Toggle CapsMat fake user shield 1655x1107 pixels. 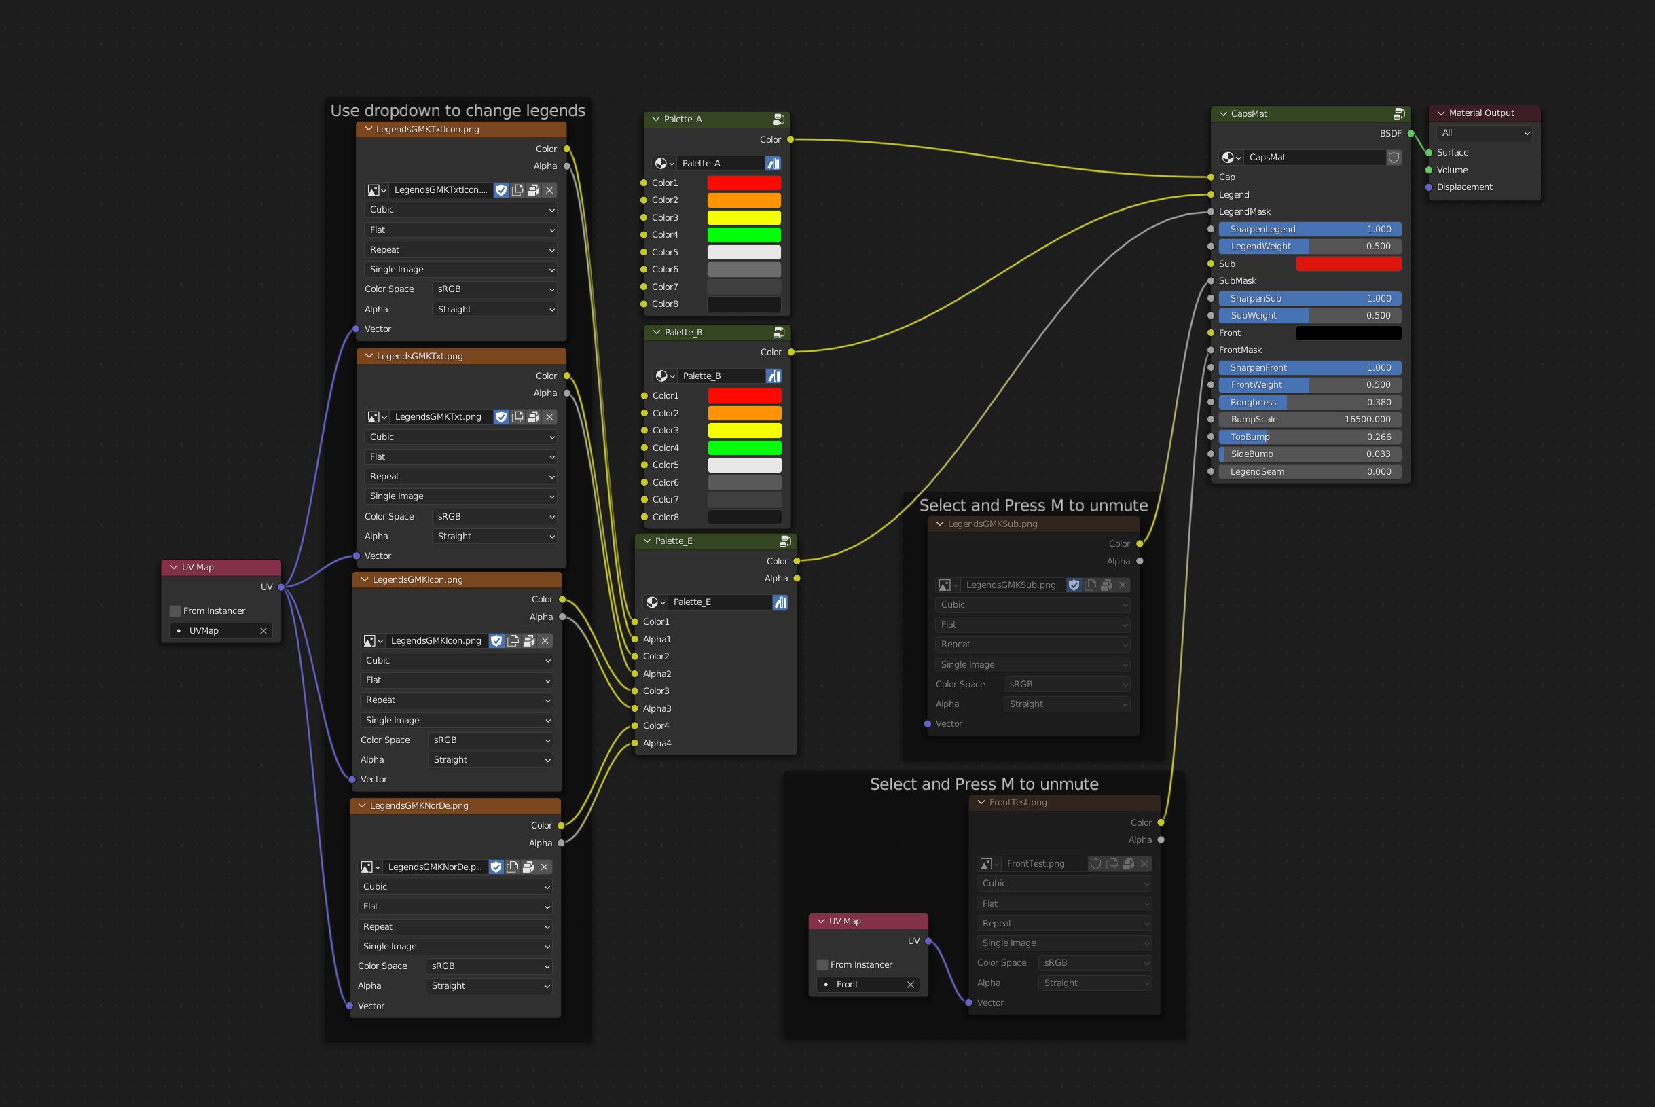(x=1394, y=158)
